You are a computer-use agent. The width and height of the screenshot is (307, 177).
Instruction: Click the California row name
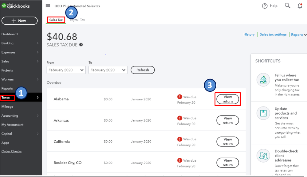(62, 142)
